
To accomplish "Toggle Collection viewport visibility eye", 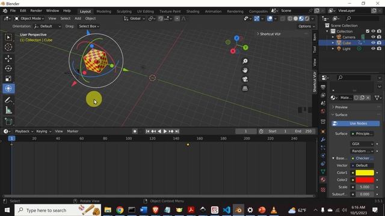I will click(x=373, y=31).
